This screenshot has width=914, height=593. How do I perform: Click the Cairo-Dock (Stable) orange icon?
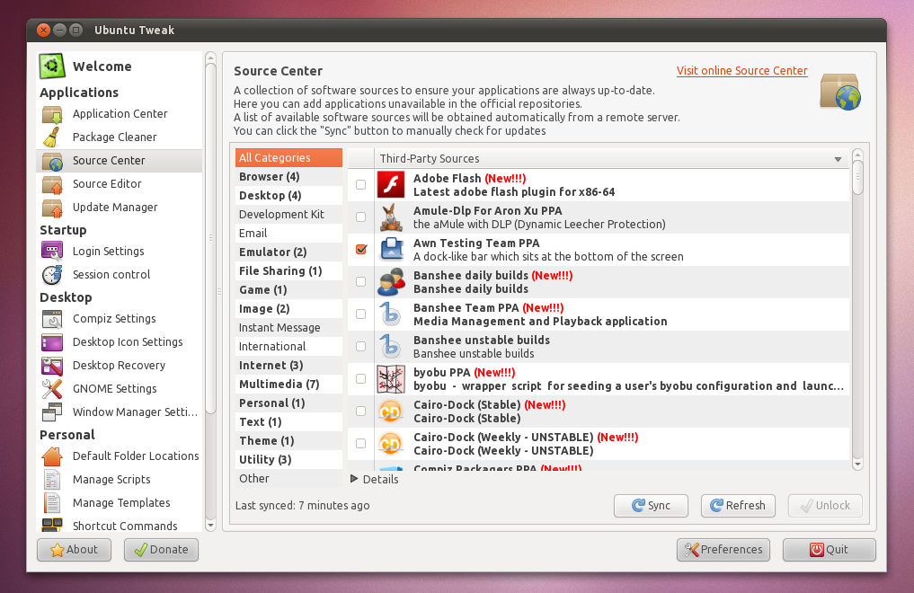tap(391, 412)
